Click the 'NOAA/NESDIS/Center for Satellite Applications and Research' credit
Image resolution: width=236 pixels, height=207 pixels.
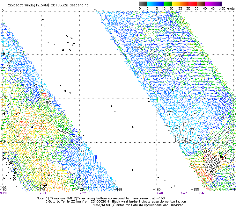tap(138, 205)
